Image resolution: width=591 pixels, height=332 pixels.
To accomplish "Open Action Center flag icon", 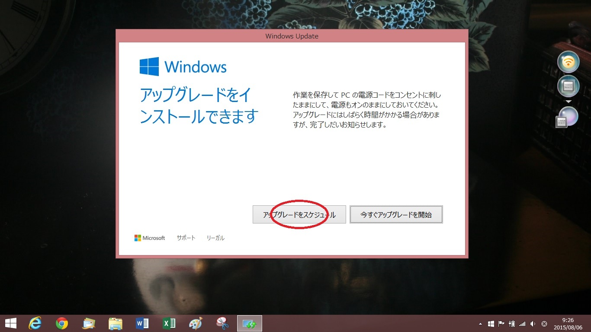I will [501, 324].
